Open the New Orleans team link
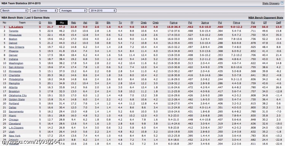 [x=17, y=47]
